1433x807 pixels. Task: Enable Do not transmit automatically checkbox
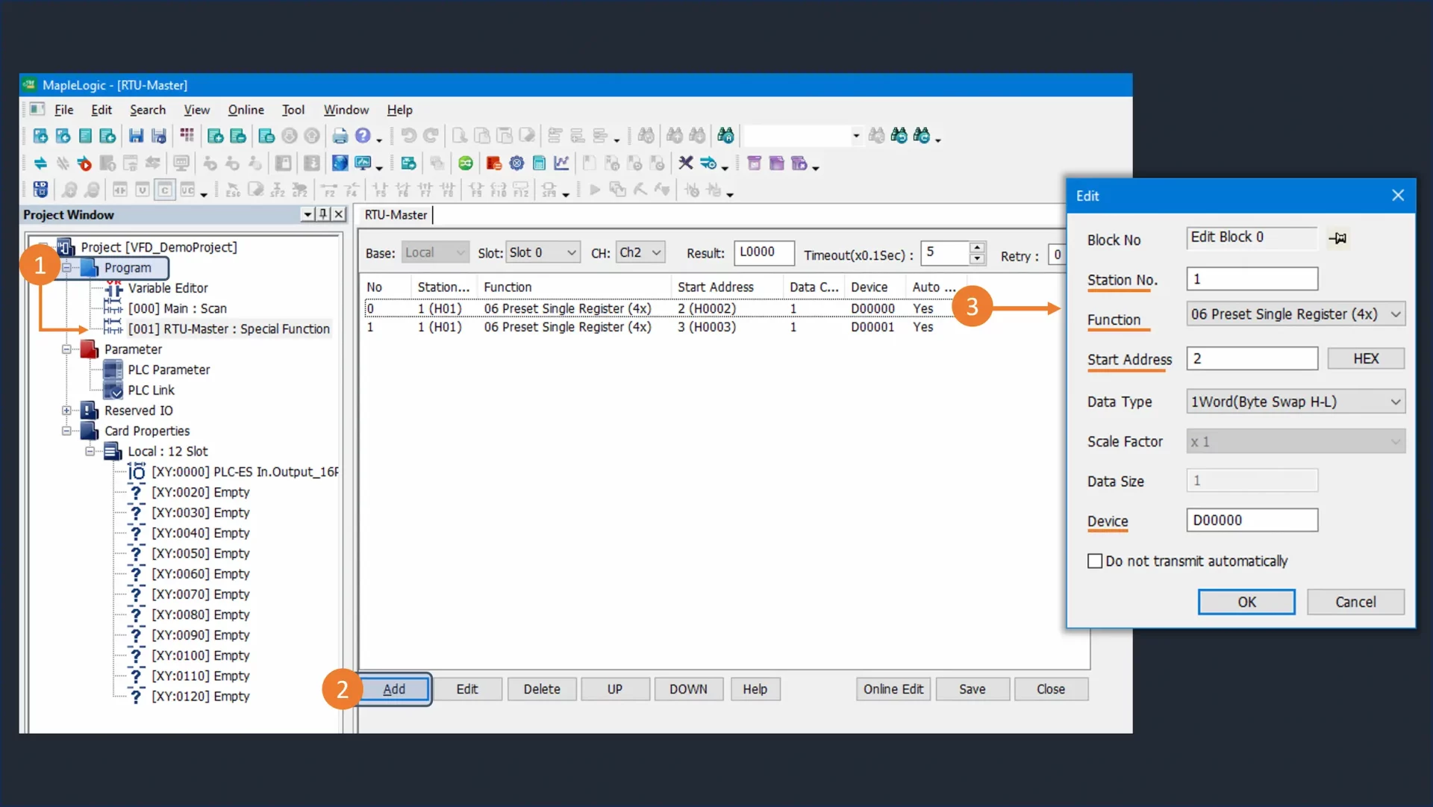tap(1095, 561)
